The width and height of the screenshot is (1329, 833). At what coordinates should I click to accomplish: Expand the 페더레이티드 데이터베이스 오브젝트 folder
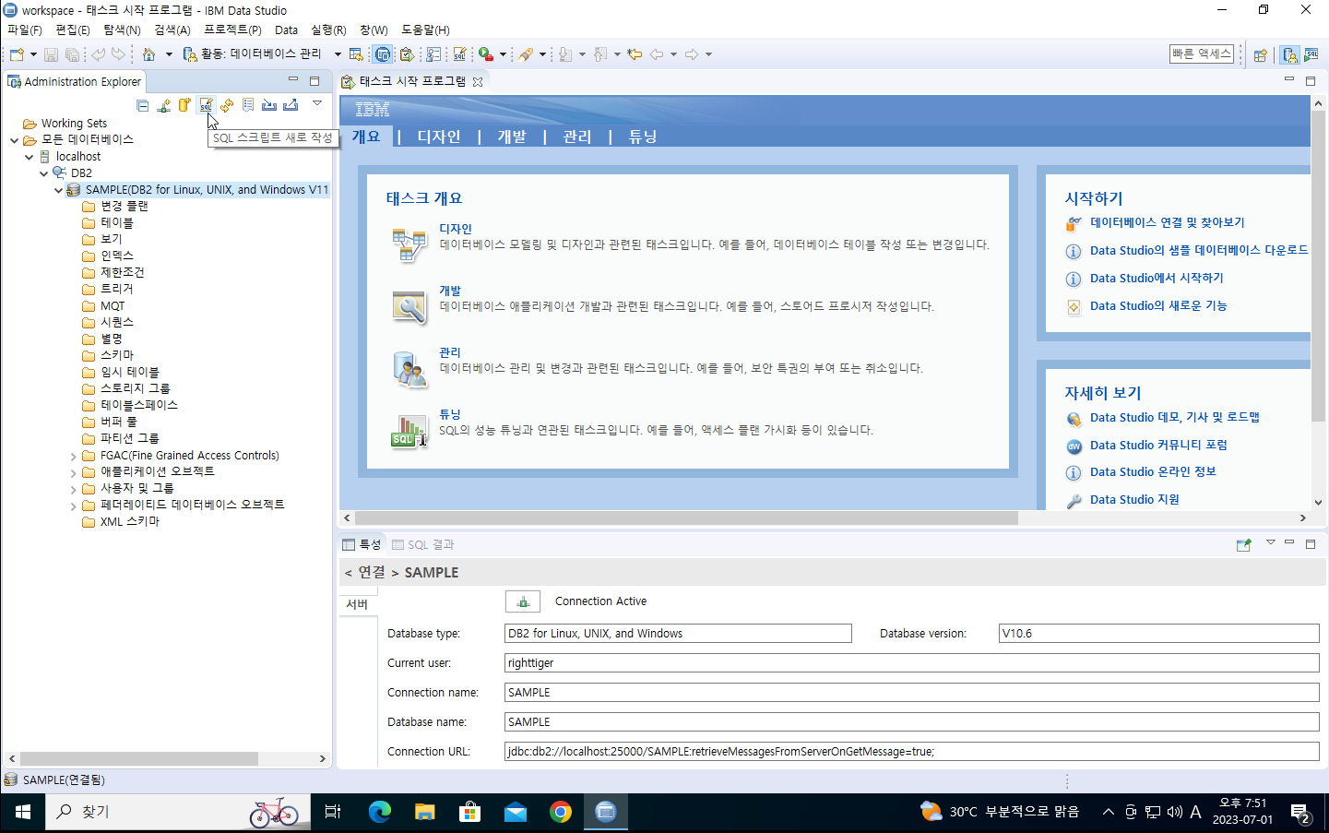74,506
